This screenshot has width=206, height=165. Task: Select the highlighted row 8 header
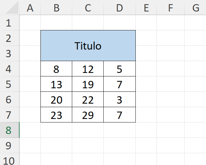coord(9,130)
